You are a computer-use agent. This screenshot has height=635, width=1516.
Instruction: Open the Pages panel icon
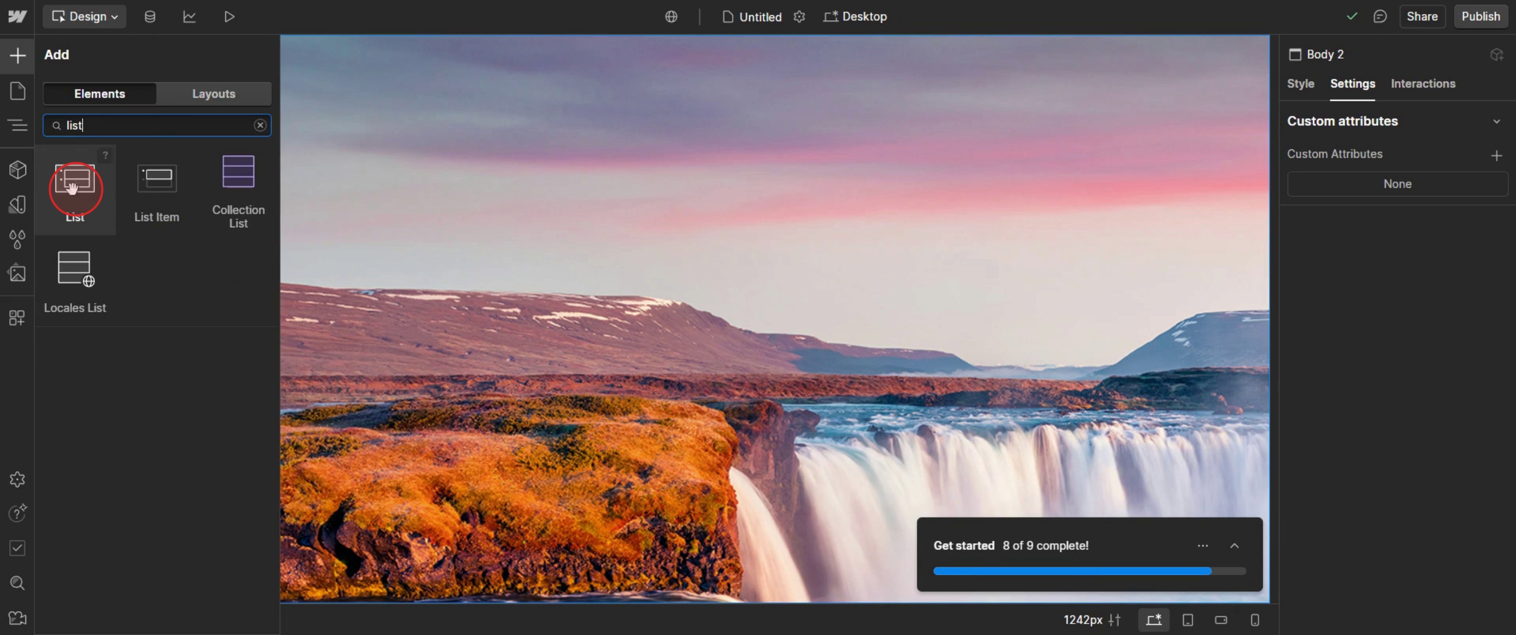click(18, 91)
